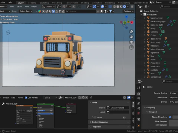This screenshot has width=178, height=133.
Task: Click the zoom magnifier gizmo in viewport
Action: (x=131, y=32)
